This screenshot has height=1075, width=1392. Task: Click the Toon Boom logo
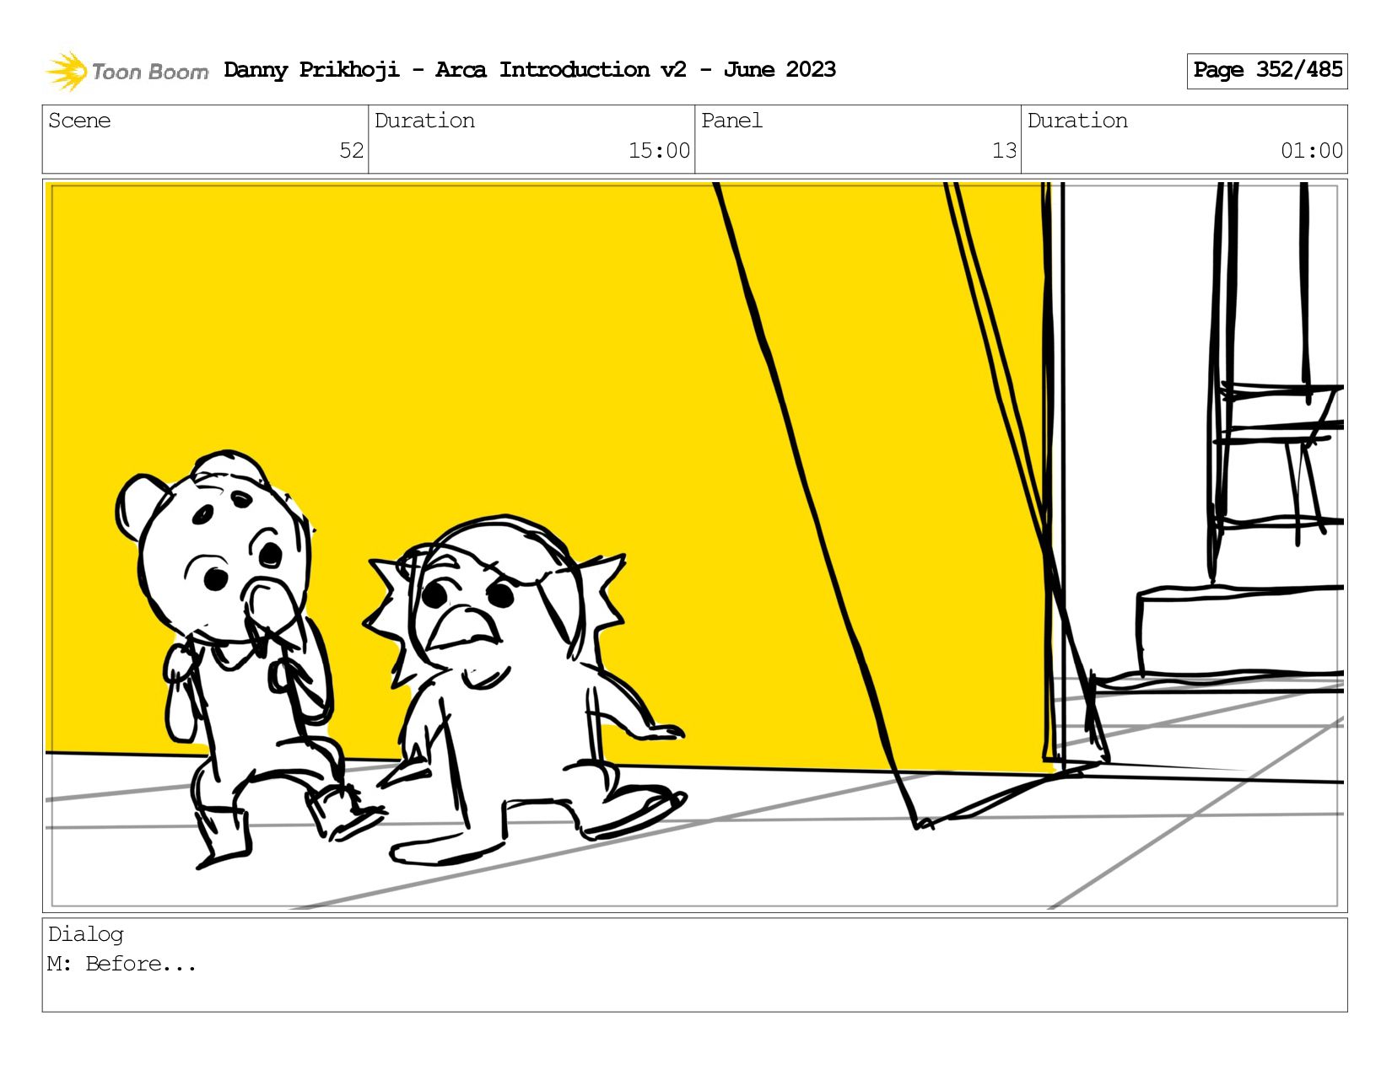pyautogui.click(x=127, y=71)
